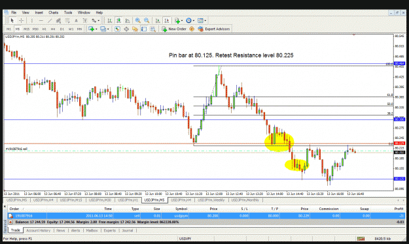This screenshot has height=244, width=409.
Task: Expand the Profiles dropdown arrow
Action: pos(108,29)
